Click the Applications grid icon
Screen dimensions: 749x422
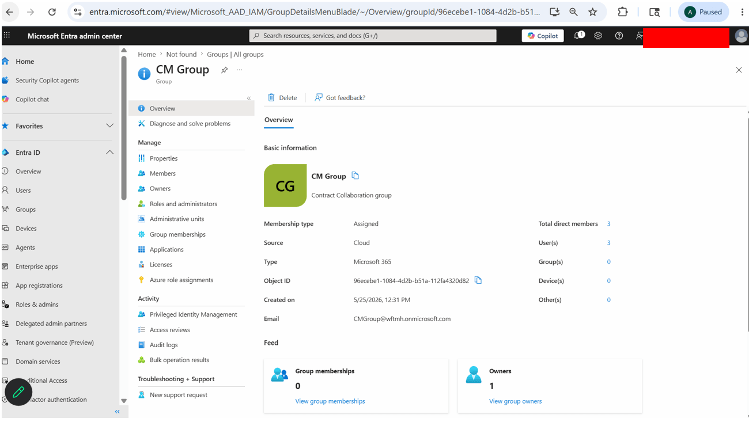tap(141, 249)
